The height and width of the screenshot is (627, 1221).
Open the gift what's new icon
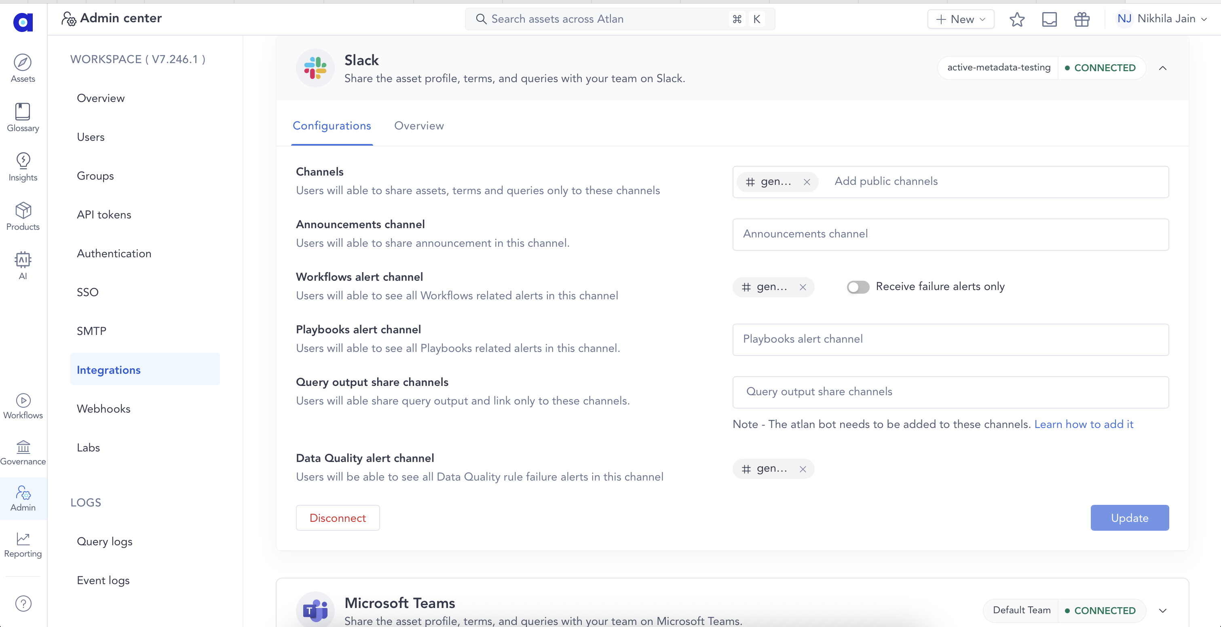coord(1082,19)
